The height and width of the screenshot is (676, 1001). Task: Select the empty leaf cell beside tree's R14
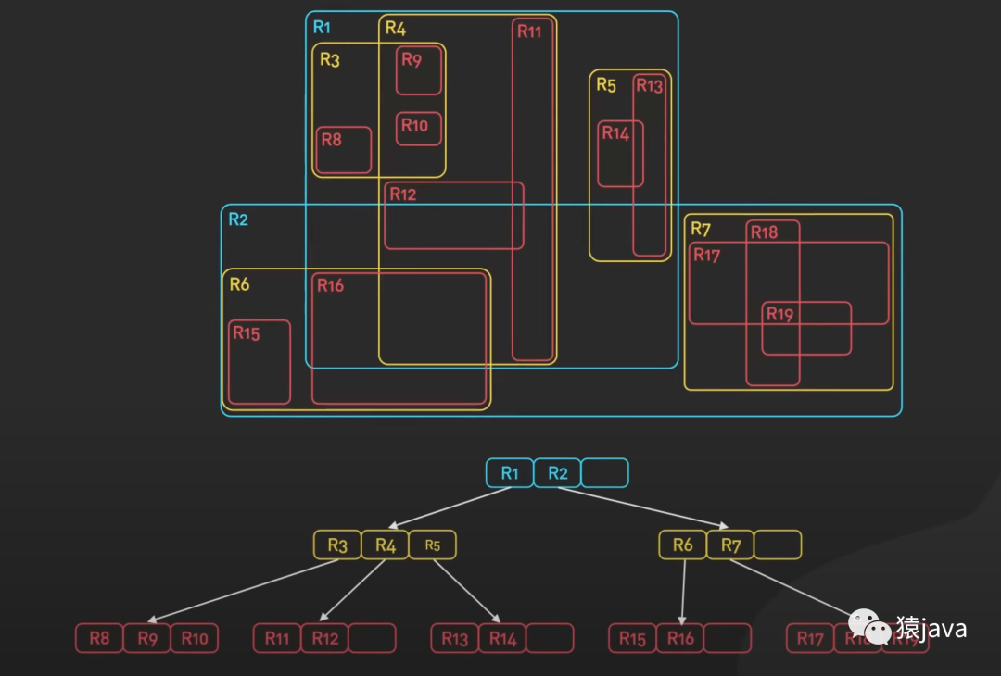pos(551,638)
